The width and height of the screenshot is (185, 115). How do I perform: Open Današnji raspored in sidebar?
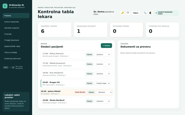(x=16, y=28)
